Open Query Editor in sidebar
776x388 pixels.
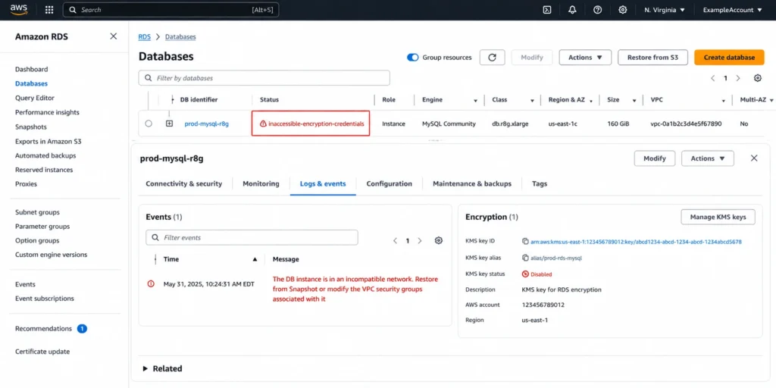(35, 98)
